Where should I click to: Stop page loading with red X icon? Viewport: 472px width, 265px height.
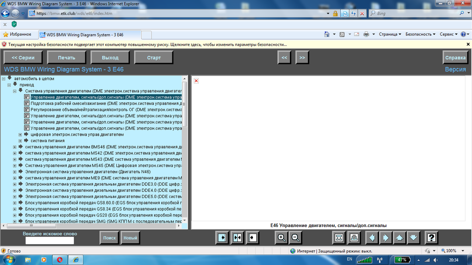pyautogui.click(x=362, y=13)
